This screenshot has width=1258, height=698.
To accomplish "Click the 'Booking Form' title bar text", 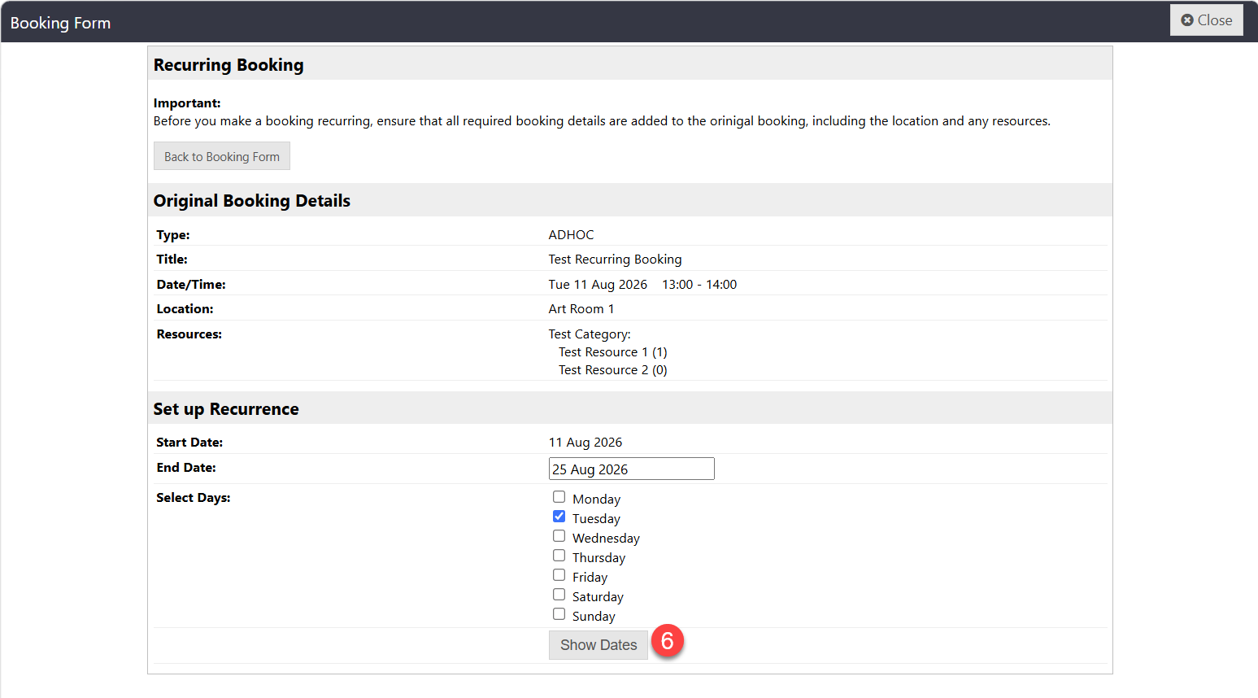I will pos(60,23).
